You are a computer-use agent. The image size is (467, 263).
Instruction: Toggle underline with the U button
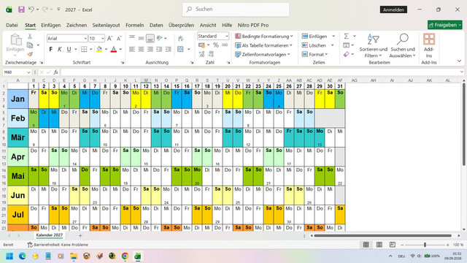[x=69, y=49]
